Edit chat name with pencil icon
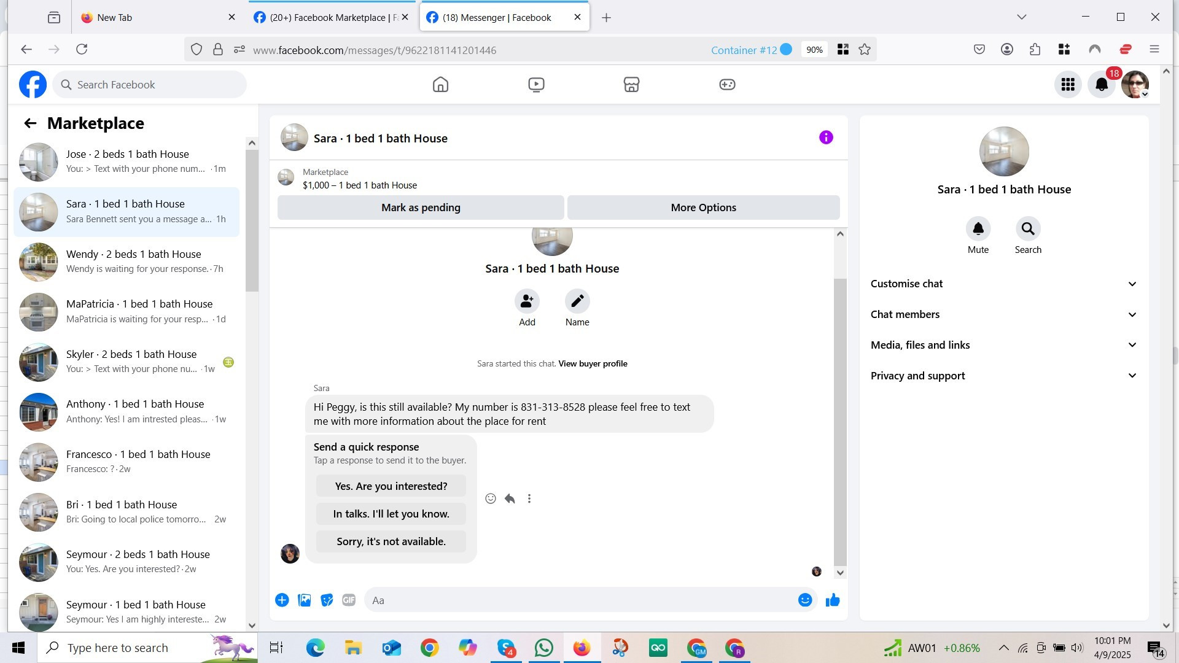The height and width of the screenshot is (663, 1179). pos(577,301)
